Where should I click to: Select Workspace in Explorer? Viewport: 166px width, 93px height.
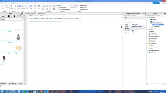click(x=153, y=18)
